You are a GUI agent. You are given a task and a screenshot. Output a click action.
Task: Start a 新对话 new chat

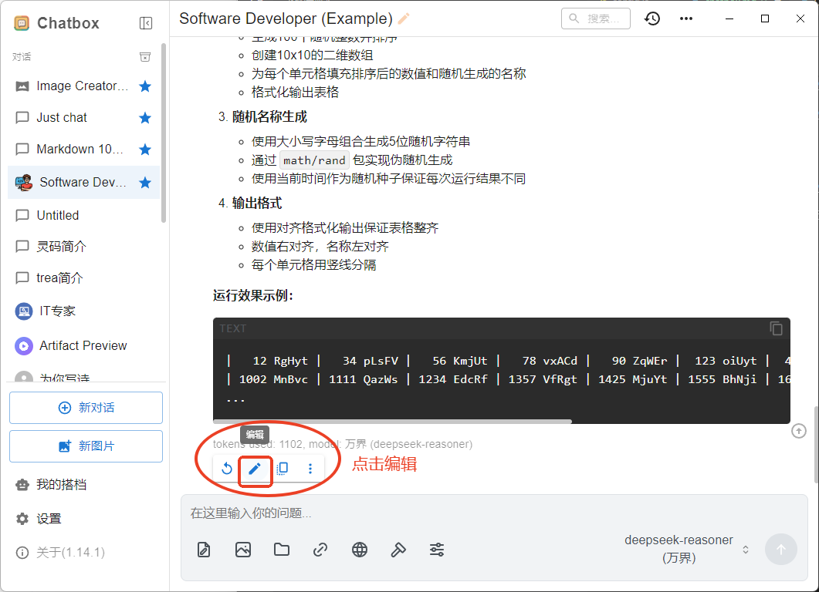click(86, 408)
